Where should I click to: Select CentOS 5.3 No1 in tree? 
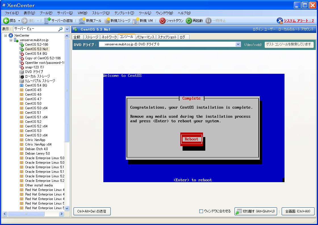pos(37,49)
